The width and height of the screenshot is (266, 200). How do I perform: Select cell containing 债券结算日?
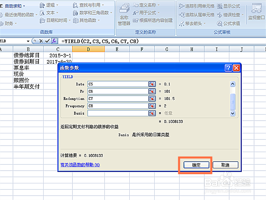pos(28,55)
